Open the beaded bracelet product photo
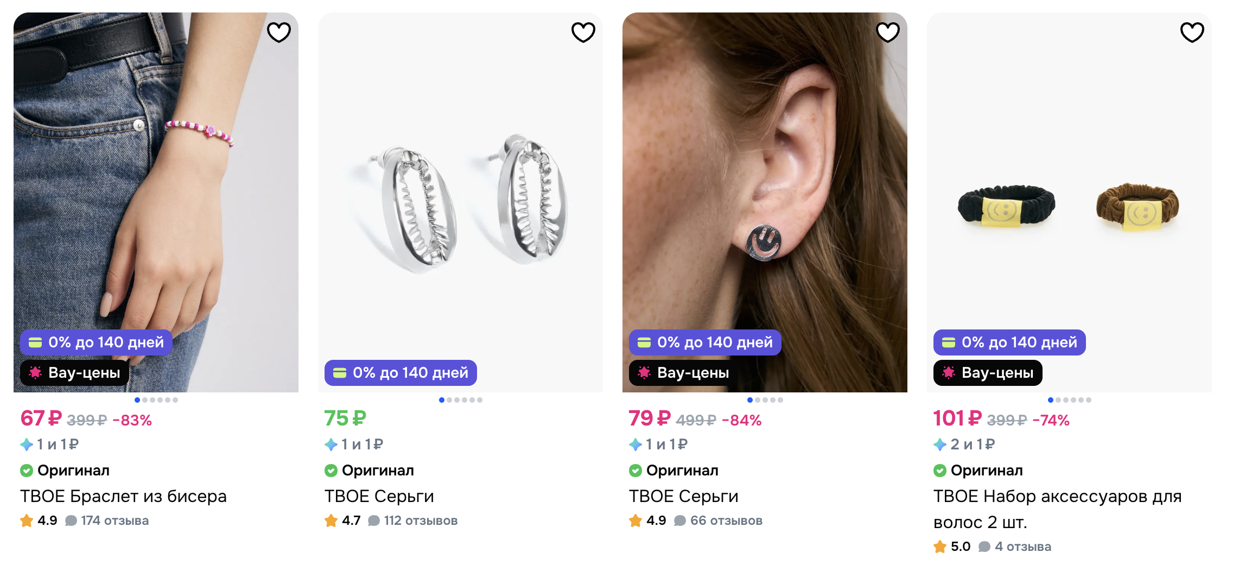This screenshot has height=565, width=1239. click(x=156, y=190)
